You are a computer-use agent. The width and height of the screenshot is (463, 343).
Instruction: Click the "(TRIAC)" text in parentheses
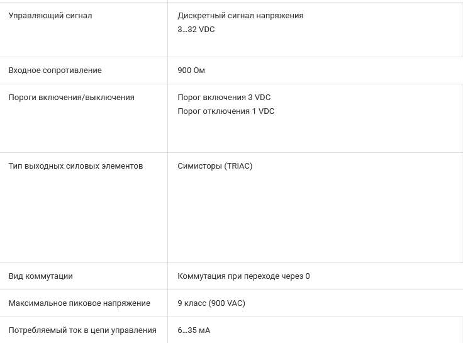[x=238, y=166]
